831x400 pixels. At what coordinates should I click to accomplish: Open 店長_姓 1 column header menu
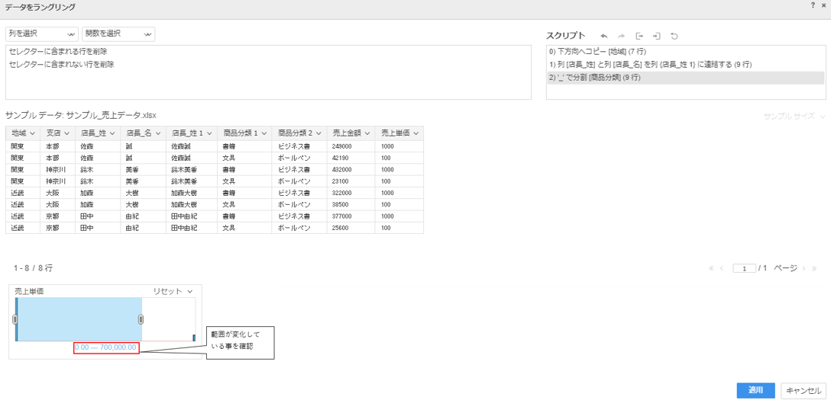click(209, 133)
